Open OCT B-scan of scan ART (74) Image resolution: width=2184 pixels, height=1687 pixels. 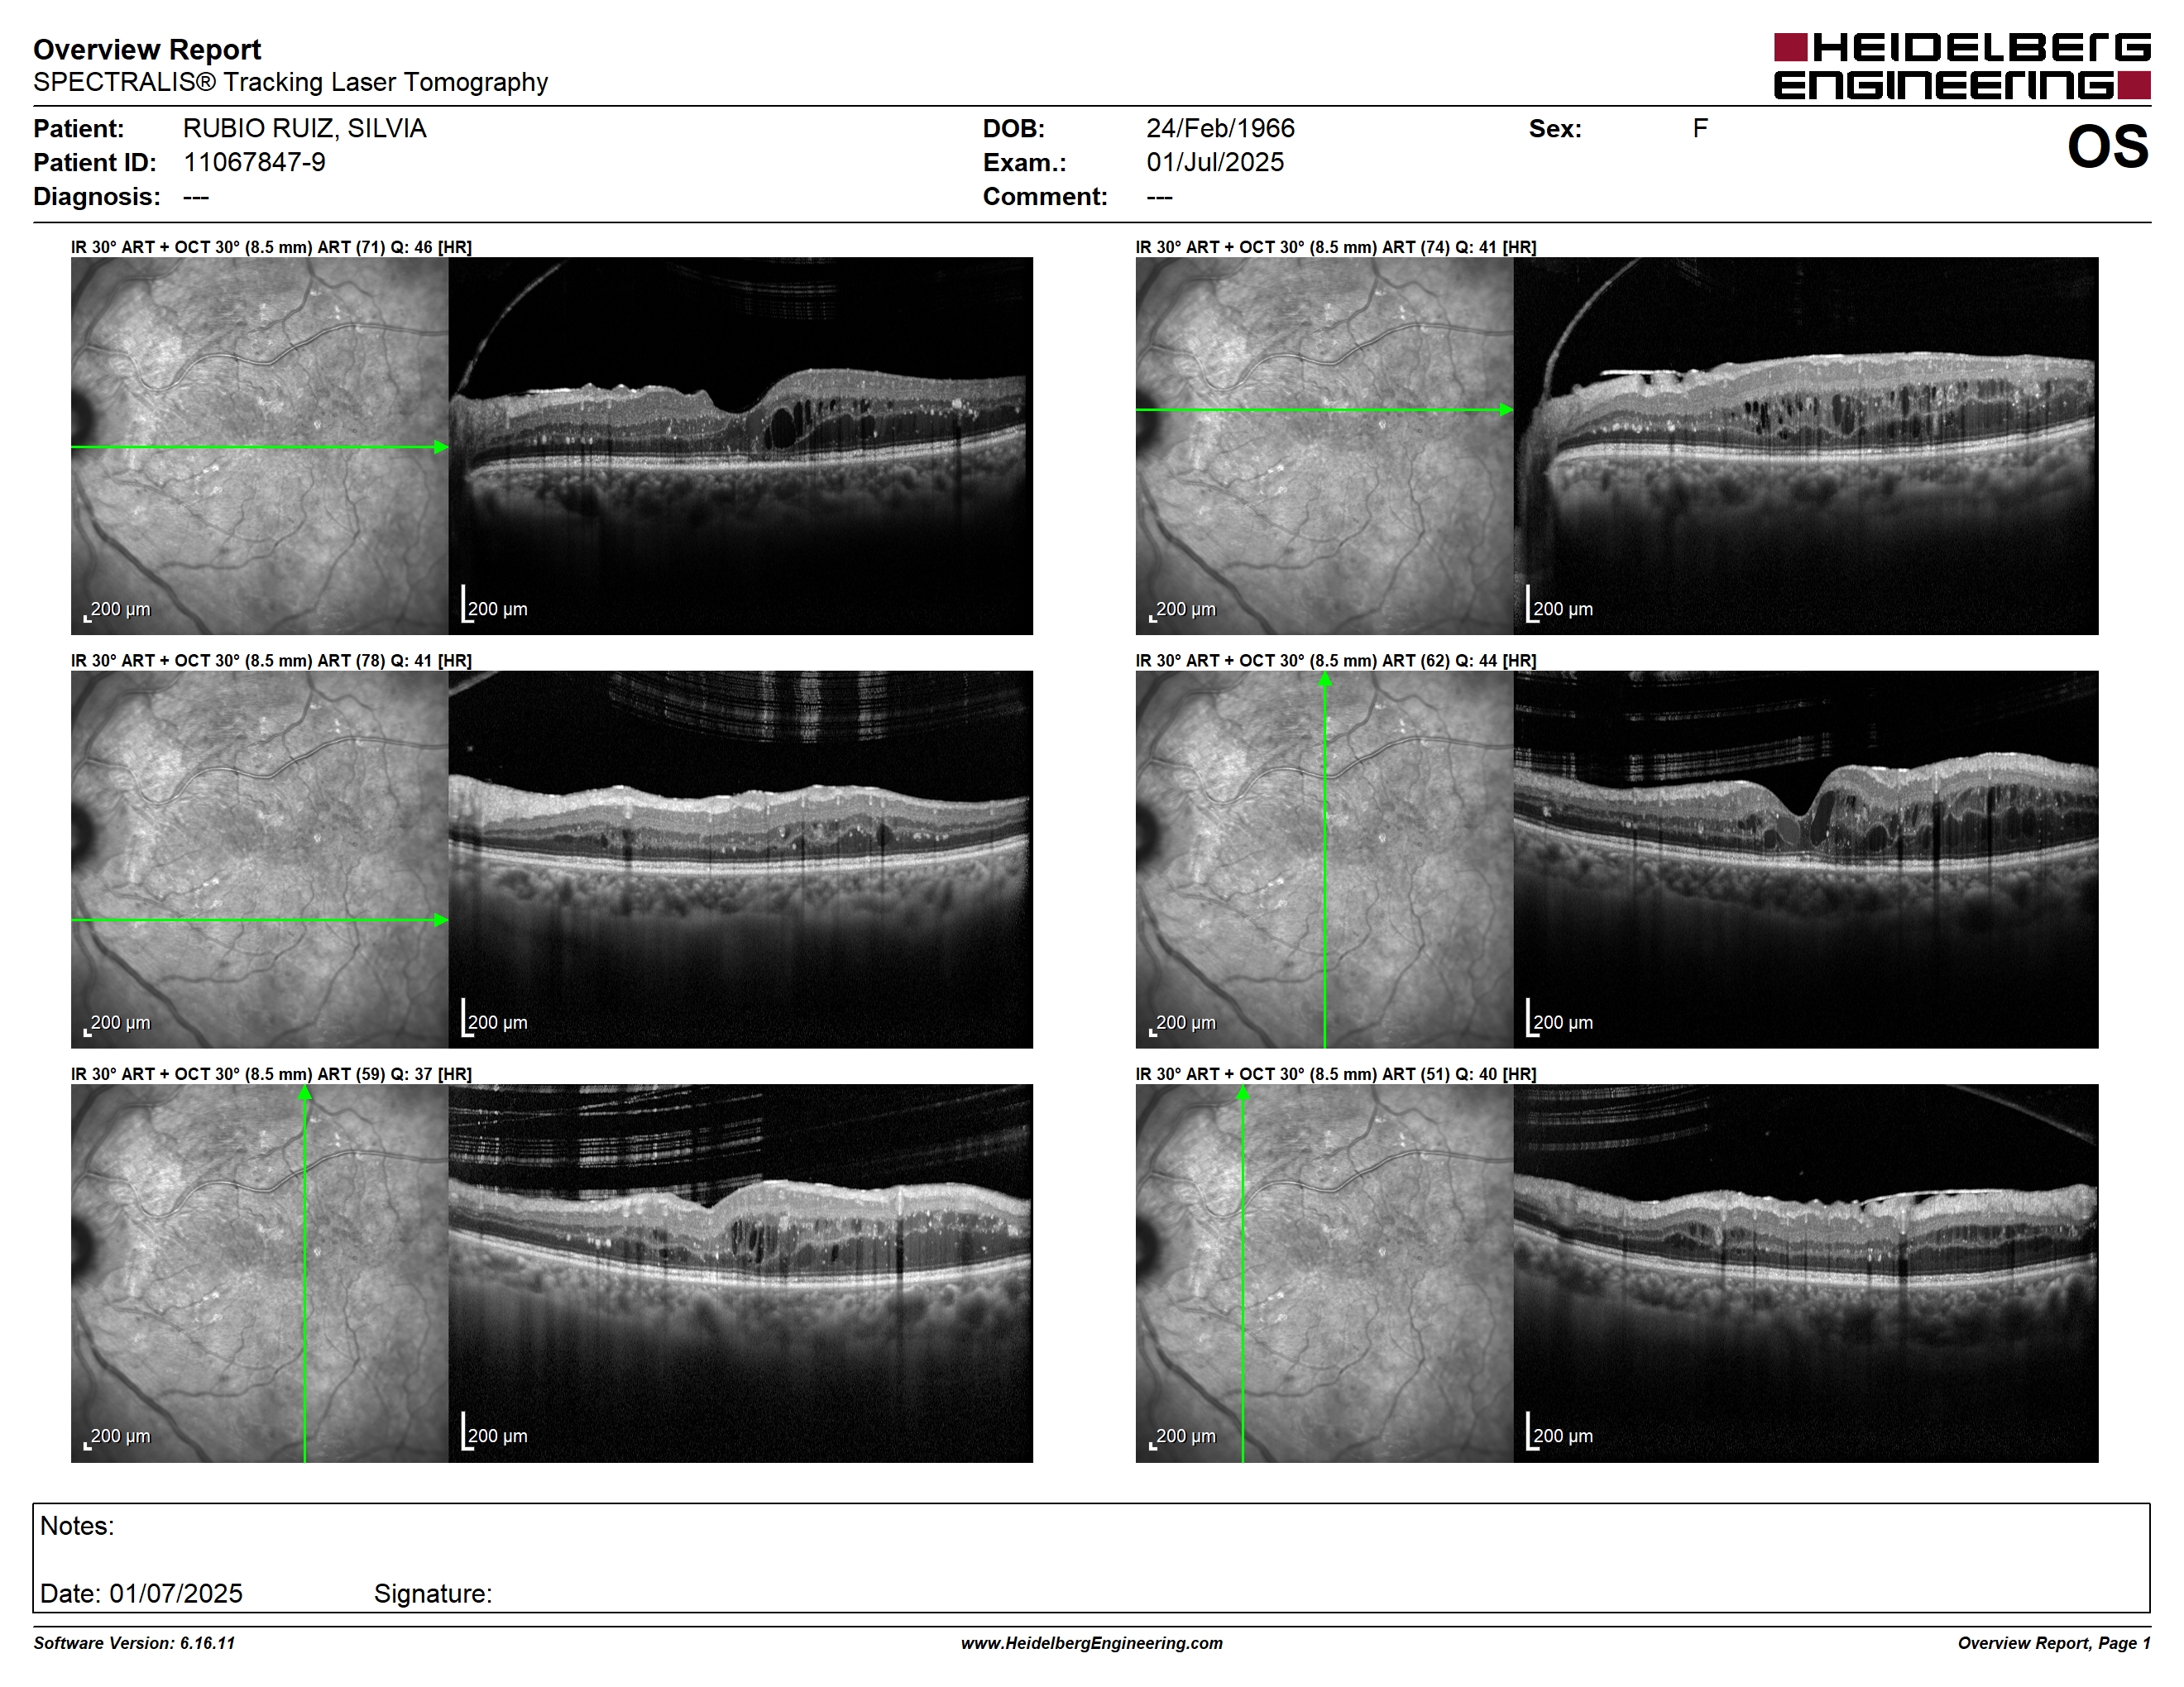pyautogui.click(x=1806, y=446)
